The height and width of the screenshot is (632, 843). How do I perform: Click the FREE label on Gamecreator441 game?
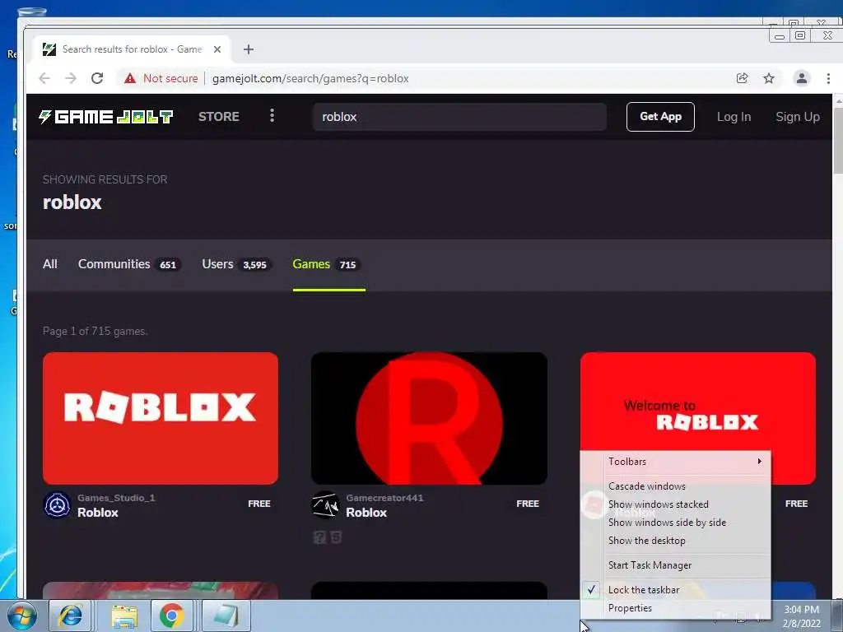pos(528,504)
